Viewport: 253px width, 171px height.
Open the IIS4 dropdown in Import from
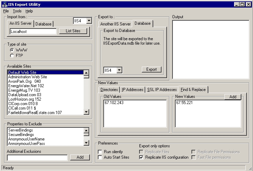(89, 21)
